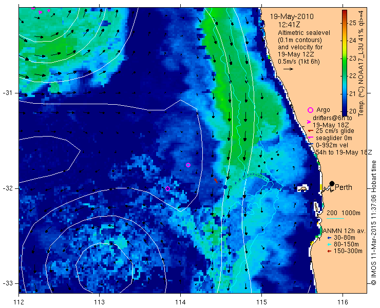The image size is (380, 308).
Task: Click red marker beside '25 cm/s glide'
Action: [x=310, y=131]
